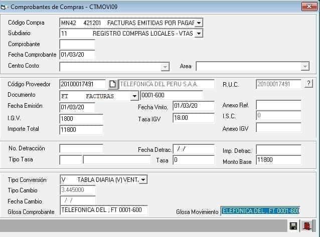
Task: Open the Area dropdown
Action: point(305,66)
